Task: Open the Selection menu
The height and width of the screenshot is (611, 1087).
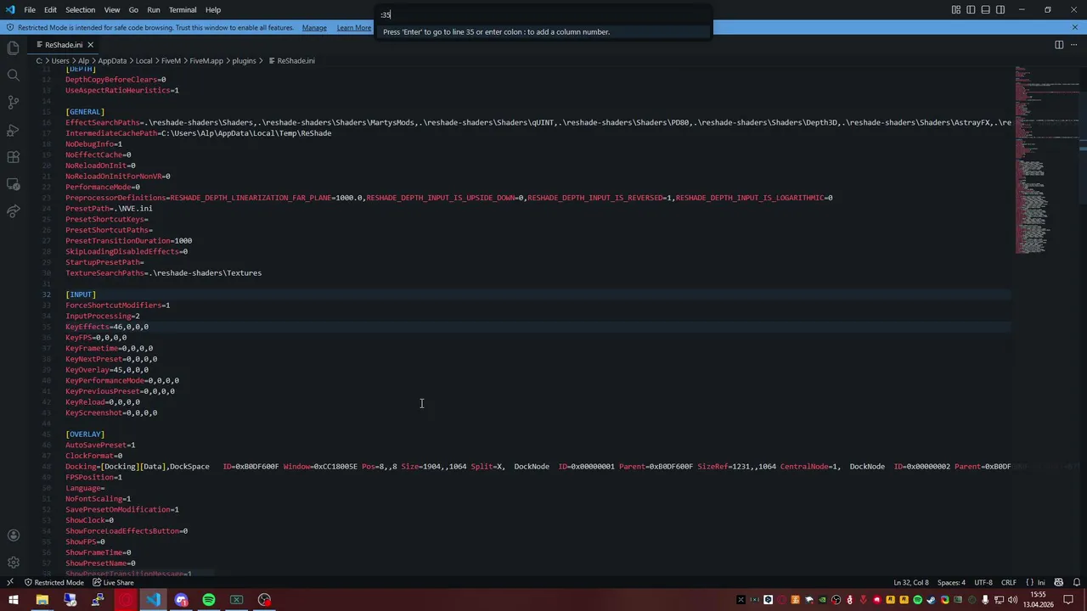Action: 80,10
